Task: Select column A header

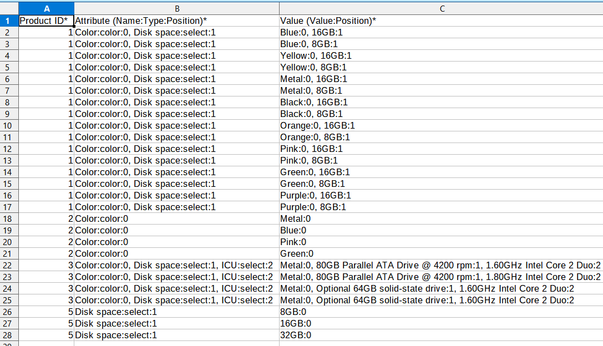Action: pyautogui.click(x=46, y=8)
